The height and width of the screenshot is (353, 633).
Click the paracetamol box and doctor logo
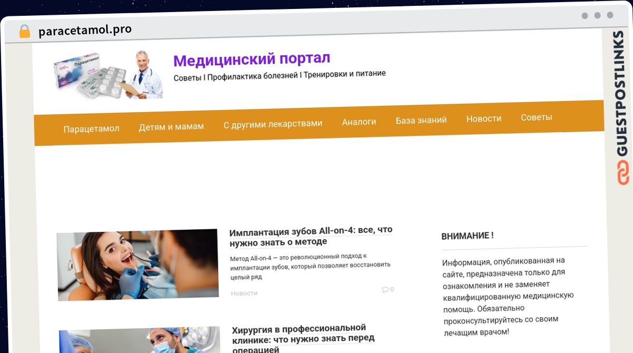[108, 75]
